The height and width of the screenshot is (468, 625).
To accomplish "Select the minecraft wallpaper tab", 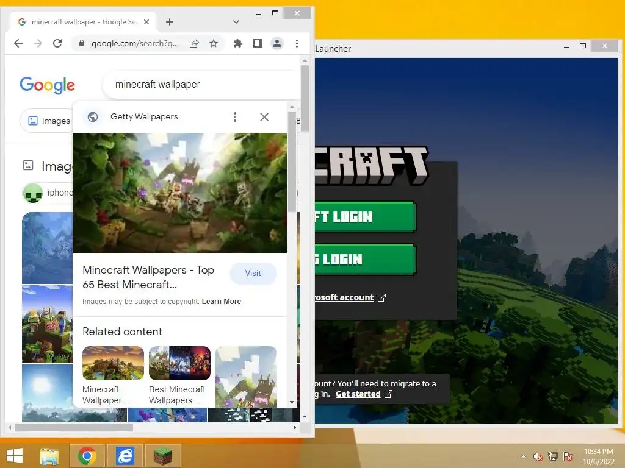I will (x=82, y=22).
